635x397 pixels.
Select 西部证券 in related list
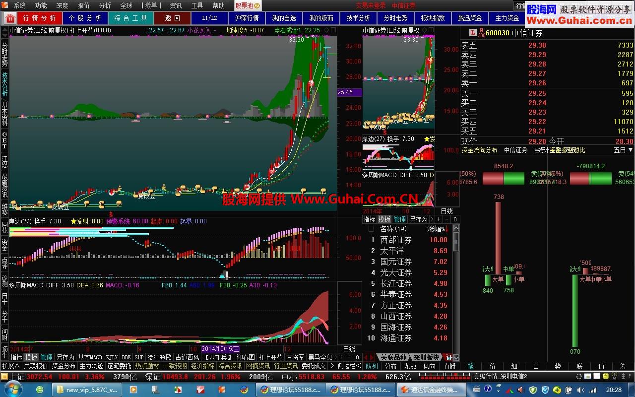pyautogui.click(x=396, y=240)
